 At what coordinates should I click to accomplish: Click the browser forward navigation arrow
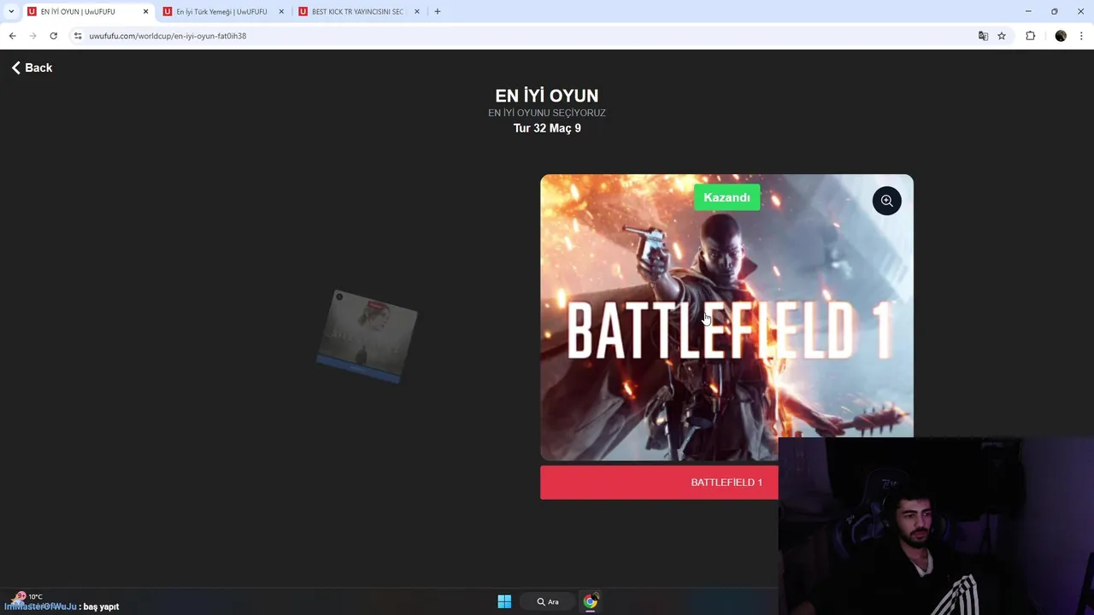click(33, 36)
